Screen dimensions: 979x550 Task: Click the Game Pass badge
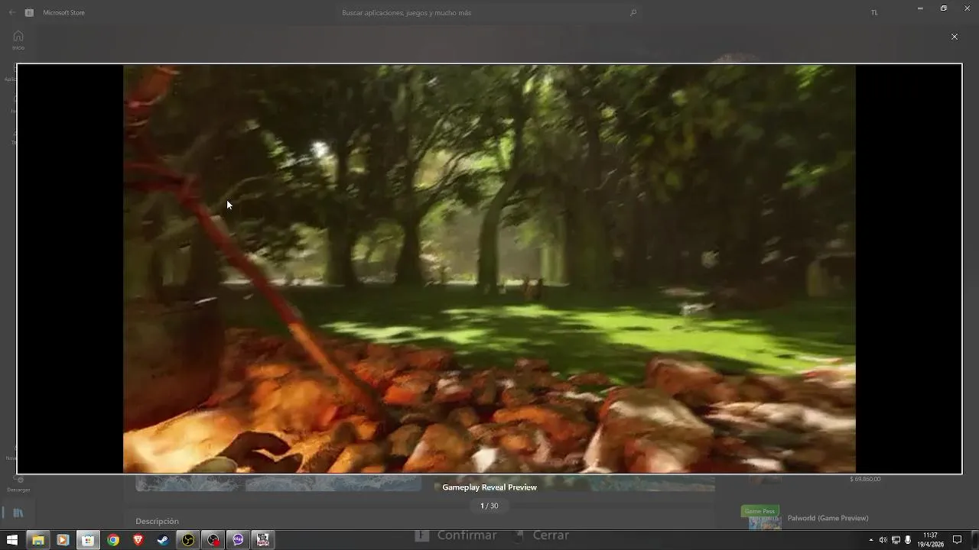click(x=759, y=511)
